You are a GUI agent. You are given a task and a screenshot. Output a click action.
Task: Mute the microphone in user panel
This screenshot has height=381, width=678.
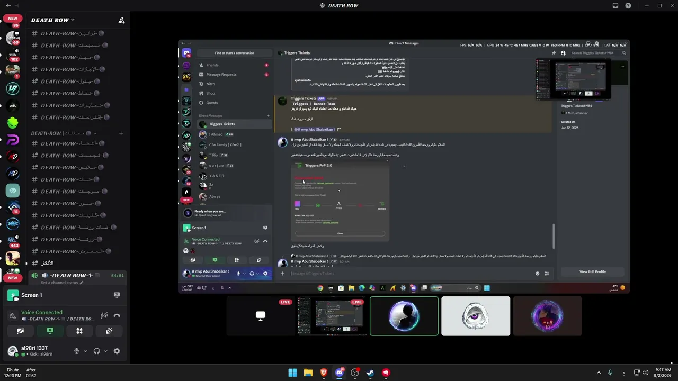coord(77,351)
